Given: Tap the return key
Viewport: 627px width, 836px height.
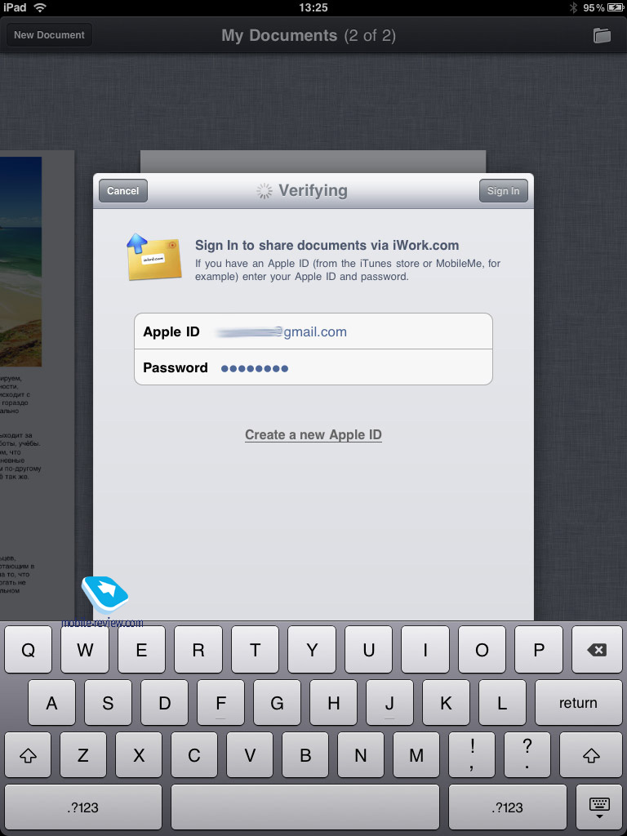Looking at the screenshot, I should pos(579,702).
